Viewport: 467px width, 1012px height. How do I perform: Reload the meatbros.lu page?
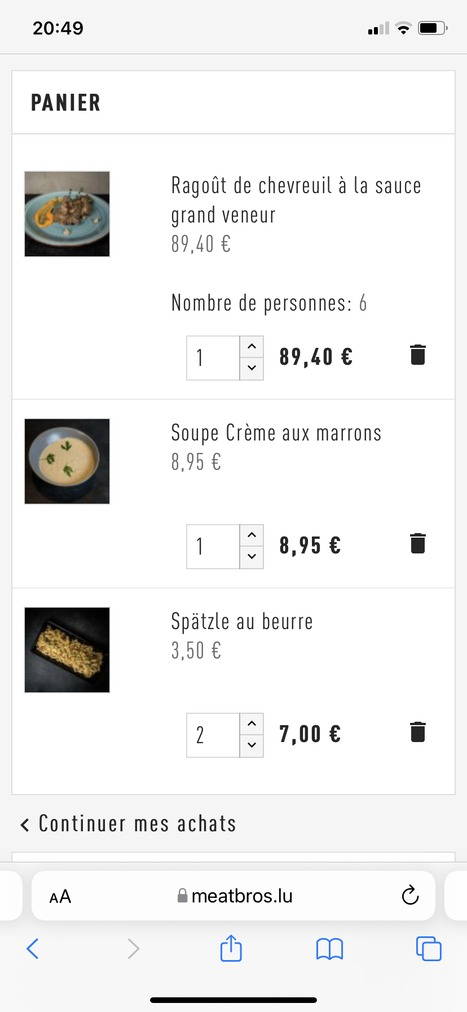(410, 896)
